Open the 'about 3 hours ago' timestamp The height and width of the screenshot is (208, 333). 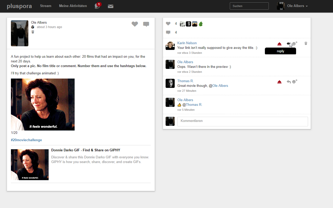click(49, 27)
